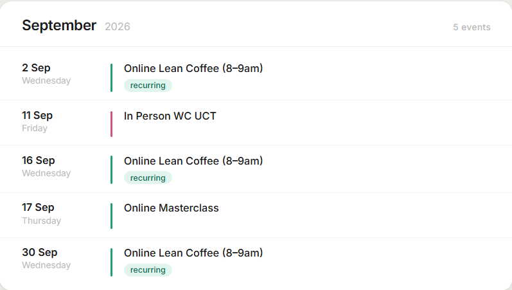Open the Online Masterclass event
This screenshot has width=512, height=290.
click(172, 208)
